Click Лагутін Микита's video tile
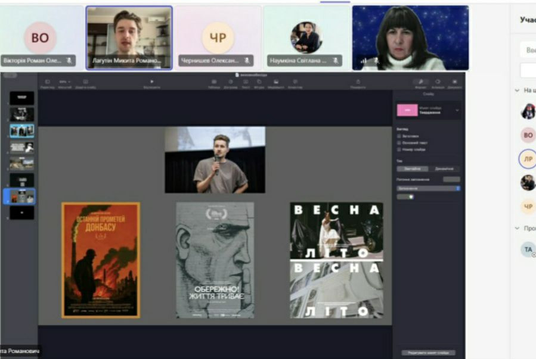The height and width of the screenshot is (359, 536). click(129, 38)
